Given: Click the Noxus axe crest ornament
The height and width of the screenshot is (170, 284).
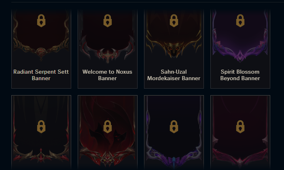Looking at the screenshot, I should coord(108,54).
